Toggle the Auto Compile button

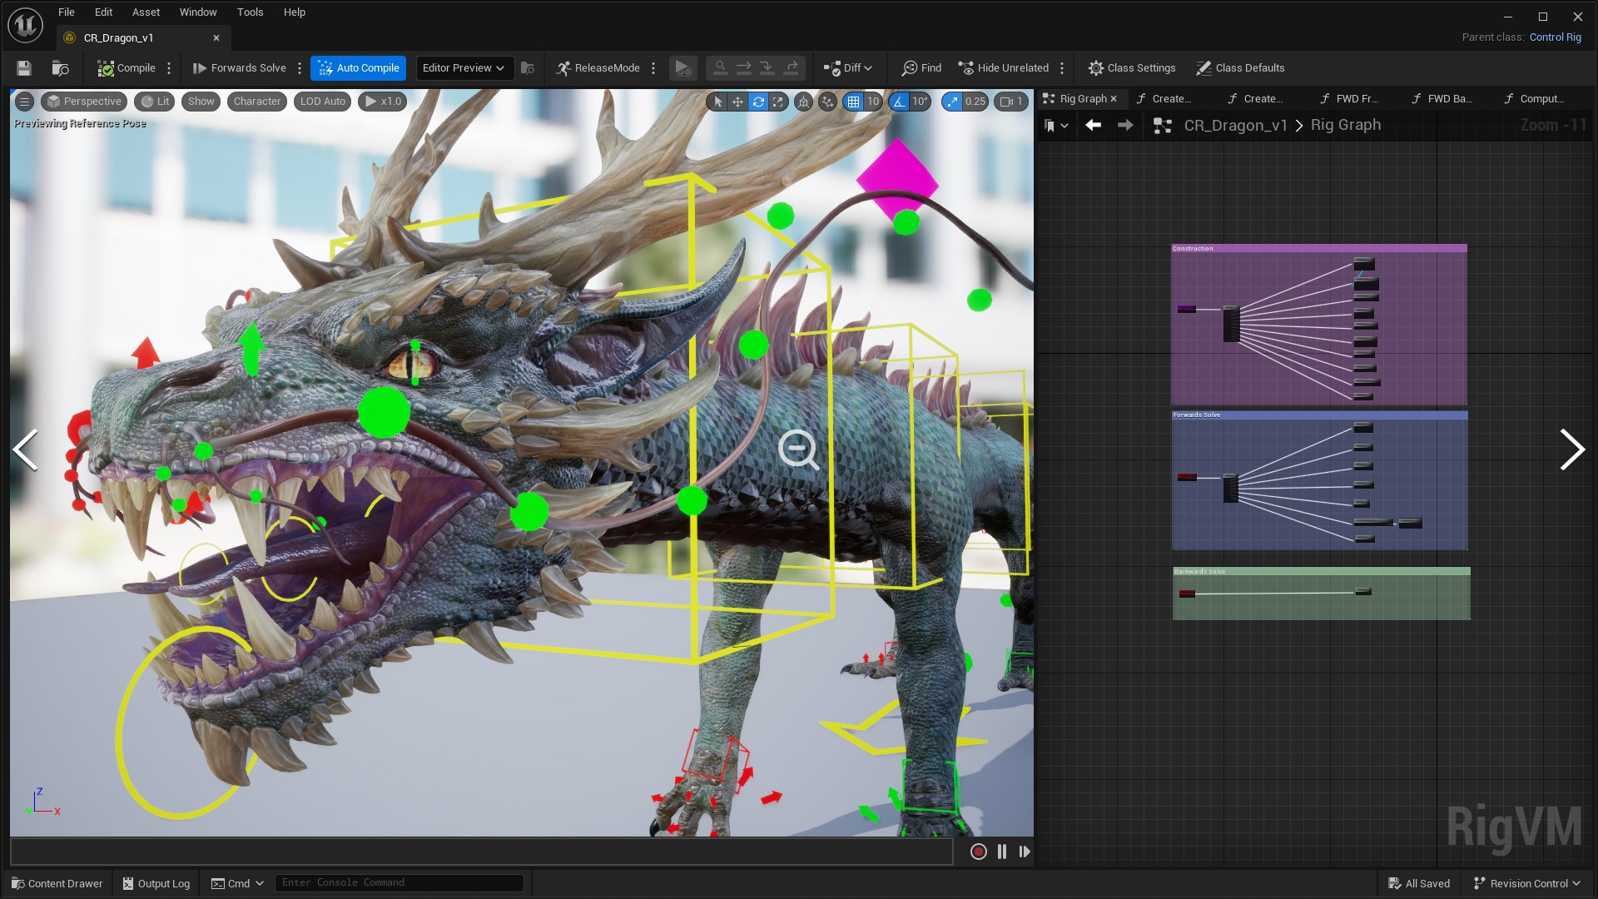coord(359,68)
